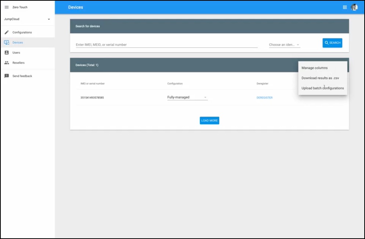Open the hamburger navigation menu
The image size is (365, 239).
pos(7,7)
